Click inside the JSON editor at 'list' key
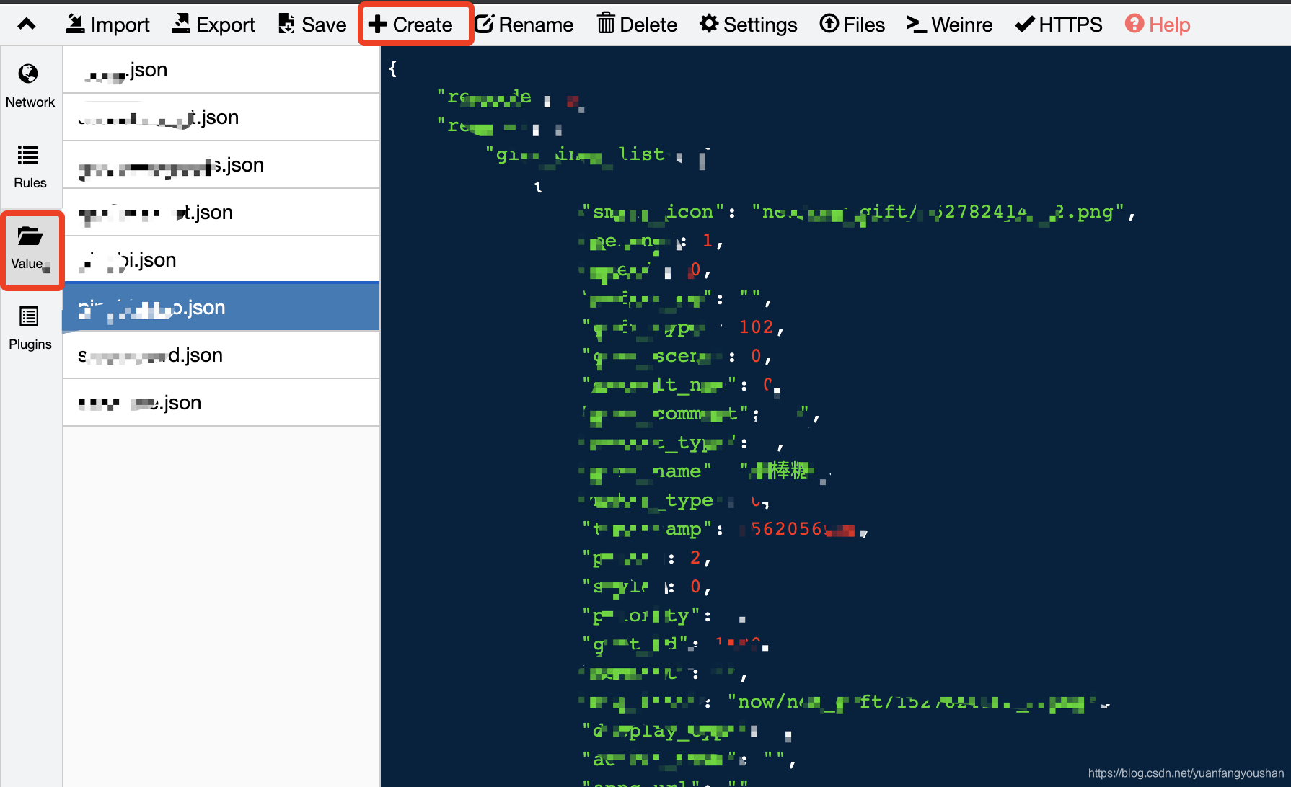1291x787 pixels. click(x=641, y=154)
